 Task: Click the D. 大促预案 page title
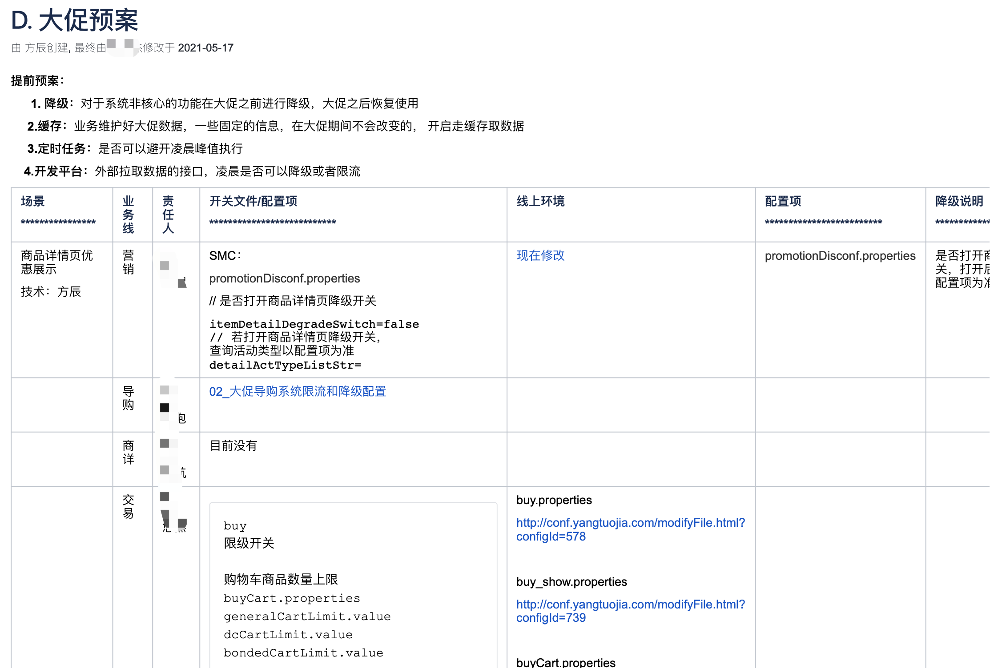[75, 20]
